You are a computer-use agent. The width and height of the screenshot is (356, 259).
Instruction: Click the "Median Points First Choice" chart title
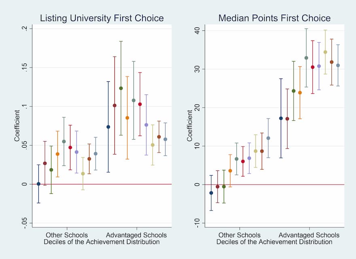(274, 18)
